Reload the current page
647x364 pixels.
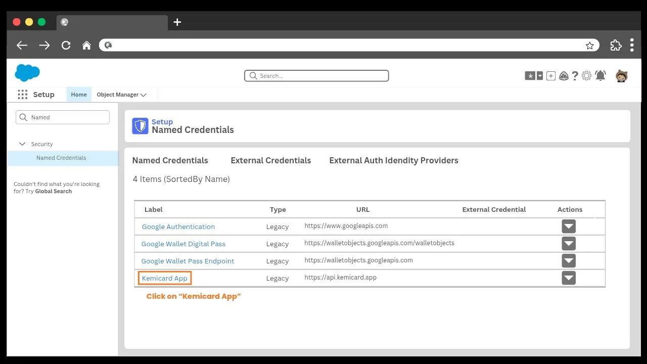66,45
